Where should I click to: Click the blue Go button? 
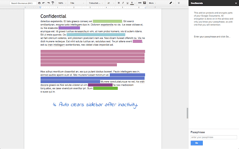(196, 143)
